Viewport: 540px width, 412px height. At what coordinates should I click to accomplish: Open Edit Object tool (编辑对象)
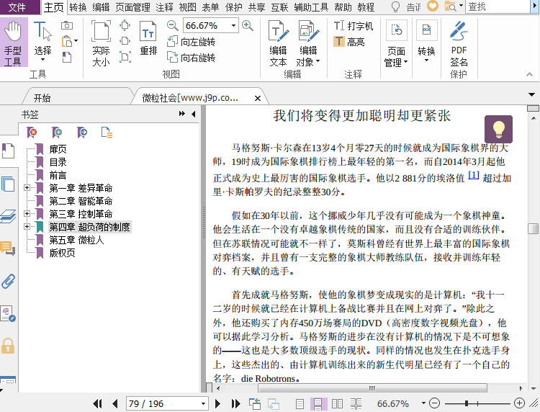(308, 42)
